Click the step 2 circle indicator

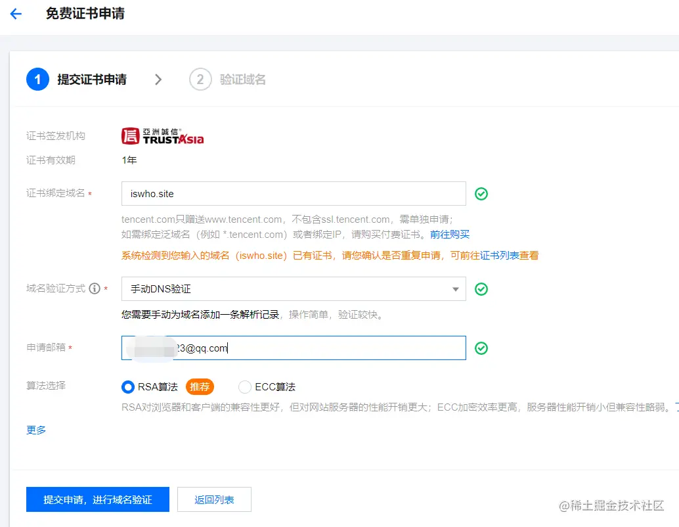coord(200,80)
